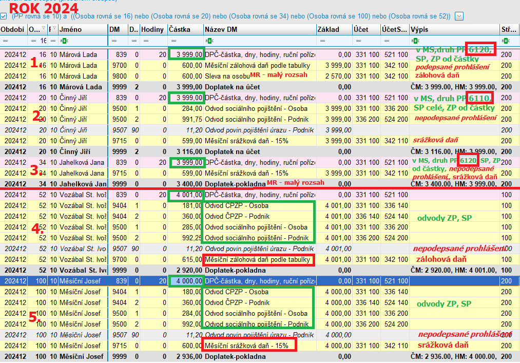Click the funnel filter icon in the O... column header
520x363 pixels.
click(44, 28)
